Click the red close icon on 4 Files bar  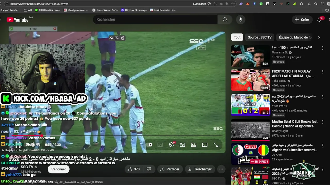pyautogui.click(x=55, y=29)
